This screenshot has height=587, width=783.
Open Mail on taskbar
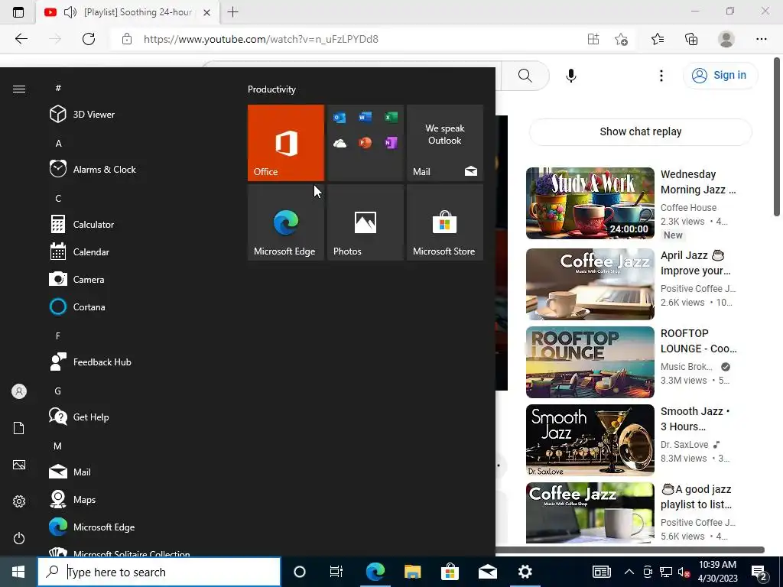[x=487, y=572]
